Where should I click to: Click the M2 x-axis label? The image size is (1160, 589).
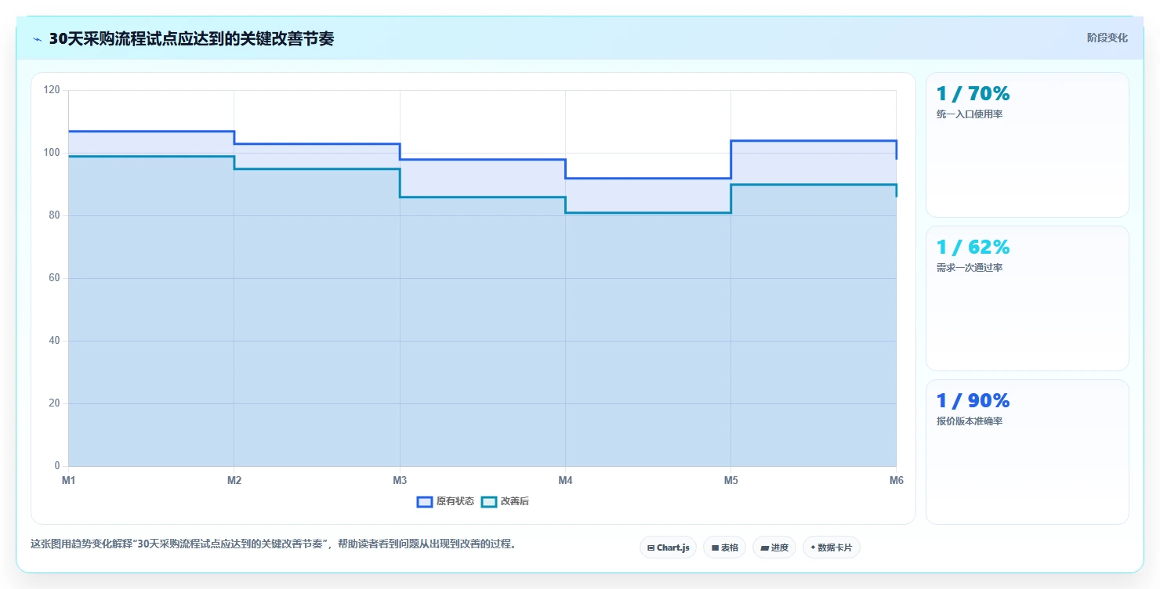234,480
